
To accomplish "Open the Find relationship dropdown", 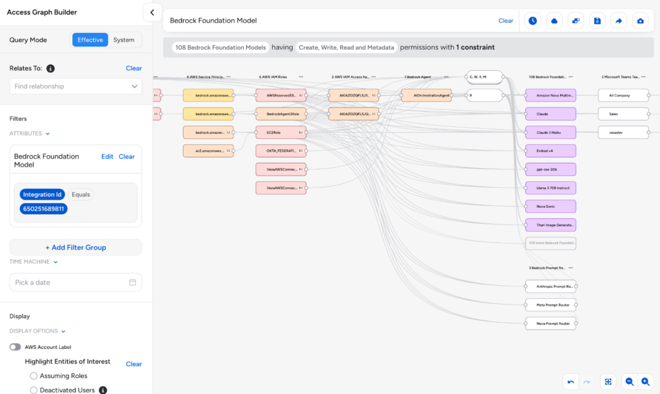I will pyautogui.click(x=75, y=86).
